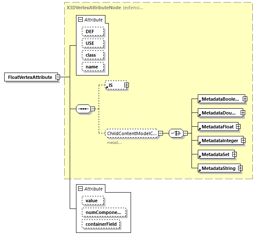Collapse the top Attribute group box
This screenshot has width=257, height=240.
tap(80, 20)
